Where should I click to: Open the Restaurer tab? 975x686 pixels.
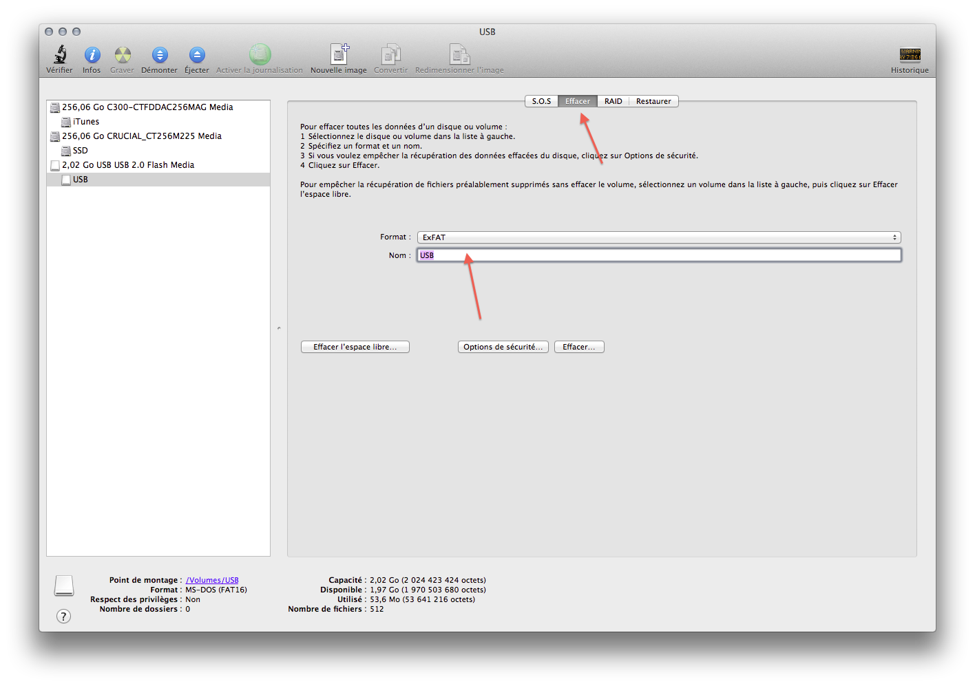point(653,101)
